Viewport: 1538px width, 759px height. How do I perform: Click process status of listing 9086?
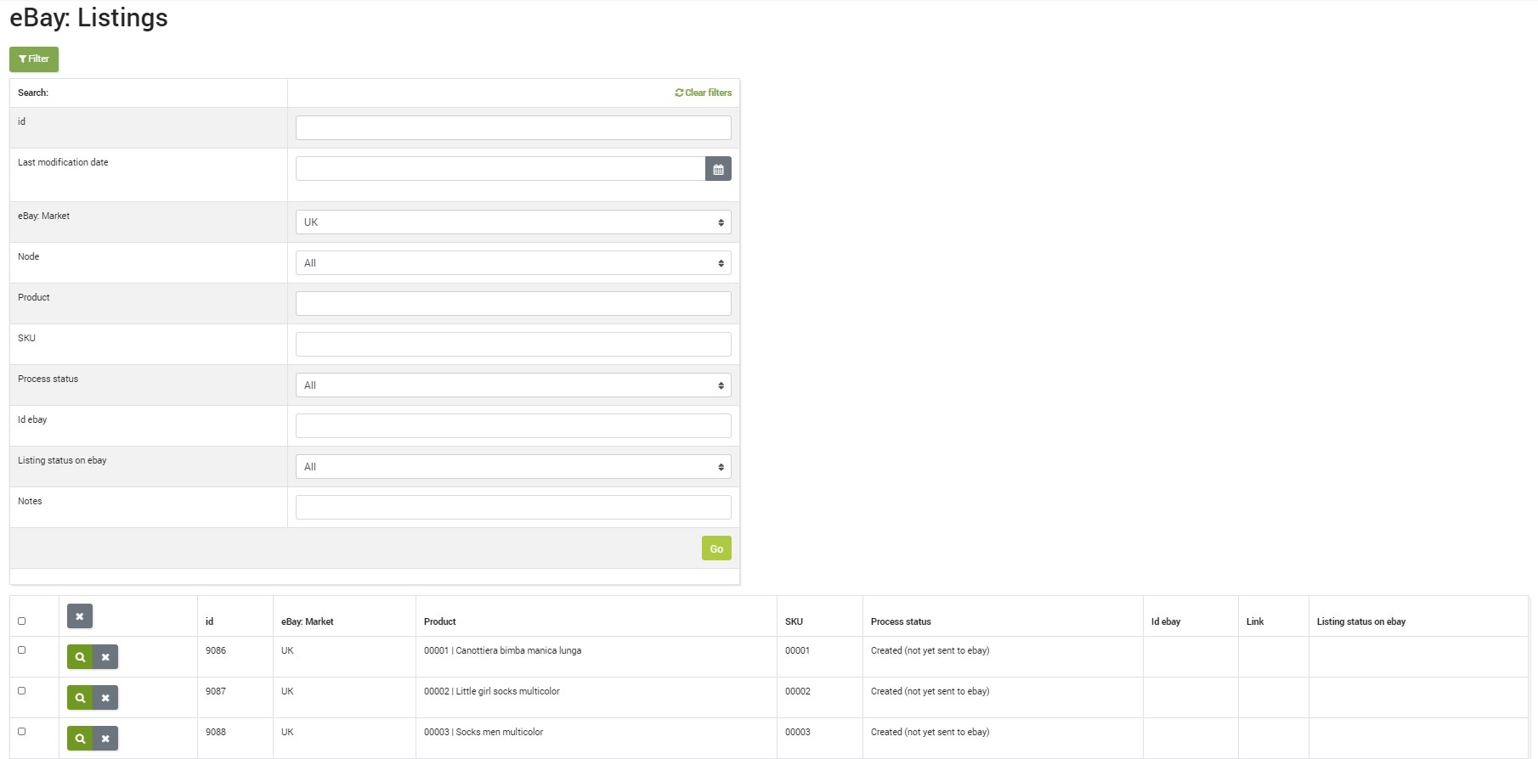click(930, 650)
